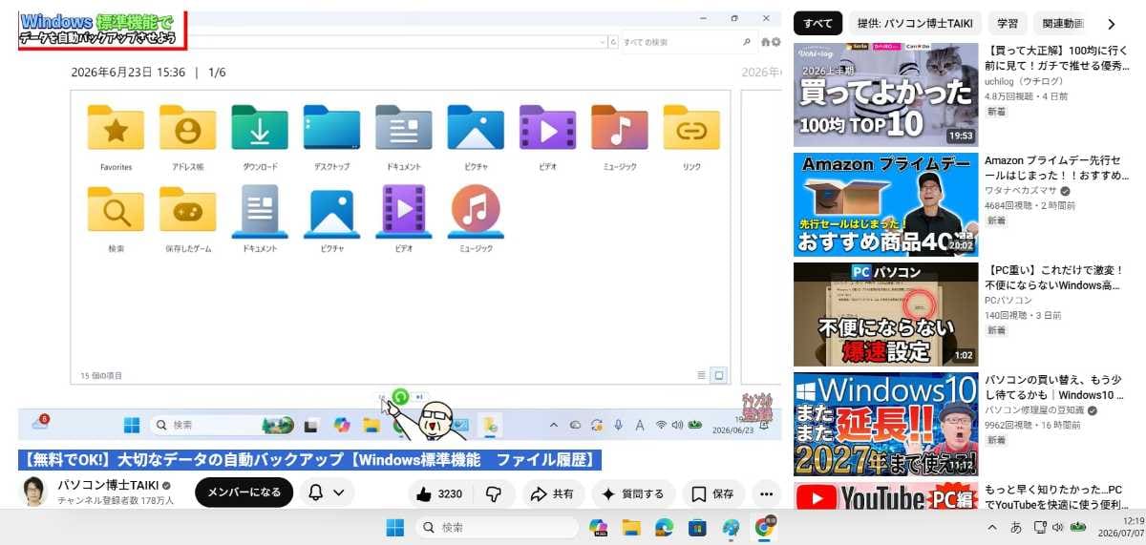
Task: Click the パソコン修理屋の豆知識 channel name
Action: (1034, 410)
